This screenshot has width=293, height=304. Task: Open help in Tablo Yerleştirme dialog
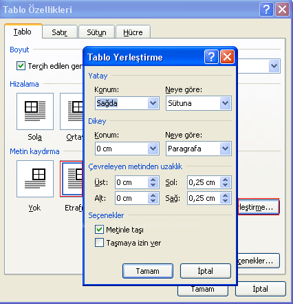211,57
